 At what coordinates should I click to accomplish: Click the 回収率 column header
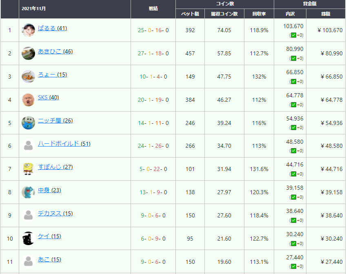259,14
